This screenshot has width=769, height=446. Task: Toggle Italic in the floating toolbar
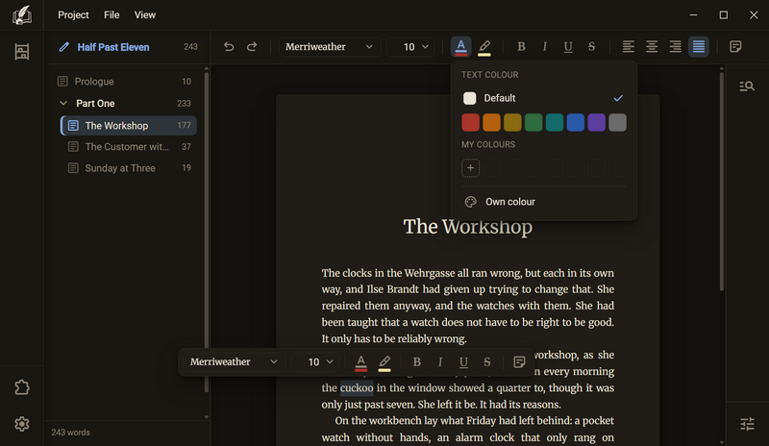(440, 362)
